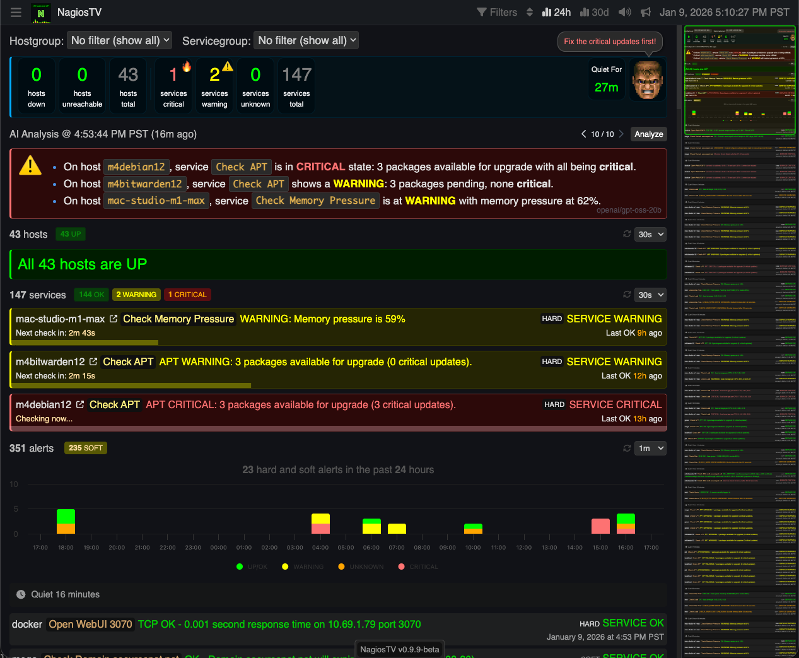Open the Hostgroup filter dropdown
Screen dimensions: 799x658
(x=120, y=40)
